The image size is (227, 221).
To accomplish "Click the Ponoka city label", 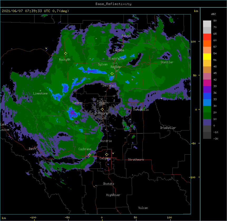I will click(126, 36).
